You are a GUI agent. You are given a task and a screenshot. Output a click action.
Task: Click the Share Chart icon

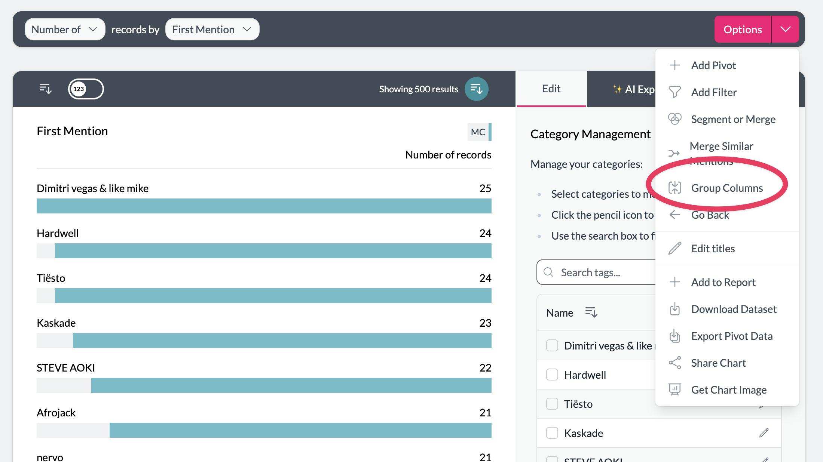(674, 363)
